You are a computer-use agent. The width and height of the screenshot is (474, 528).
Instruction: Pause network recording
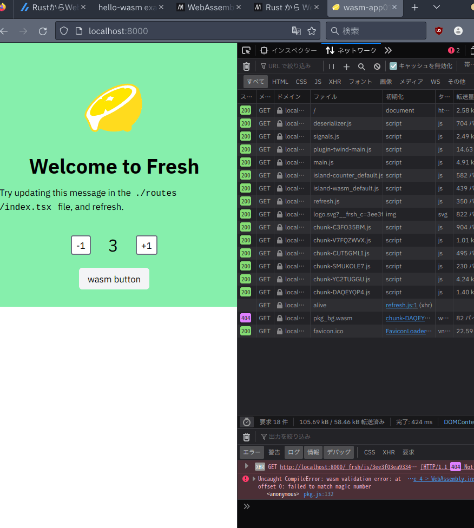pos(332,67)
